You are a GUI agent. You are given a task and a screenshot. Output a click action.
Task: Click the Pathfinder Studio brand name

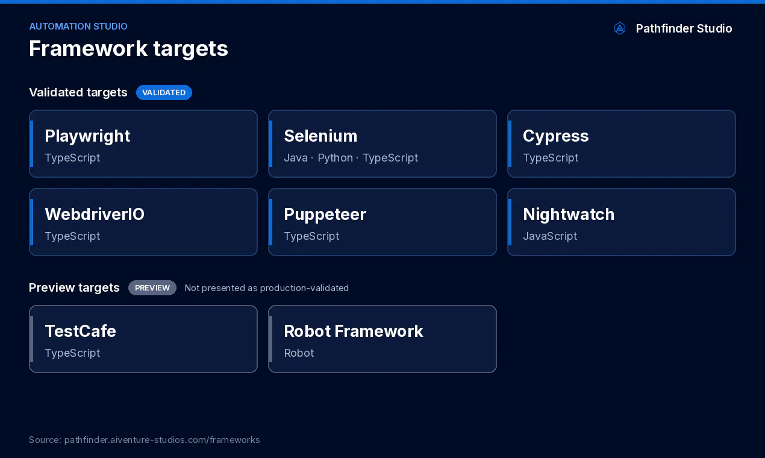tap(684, 28)
